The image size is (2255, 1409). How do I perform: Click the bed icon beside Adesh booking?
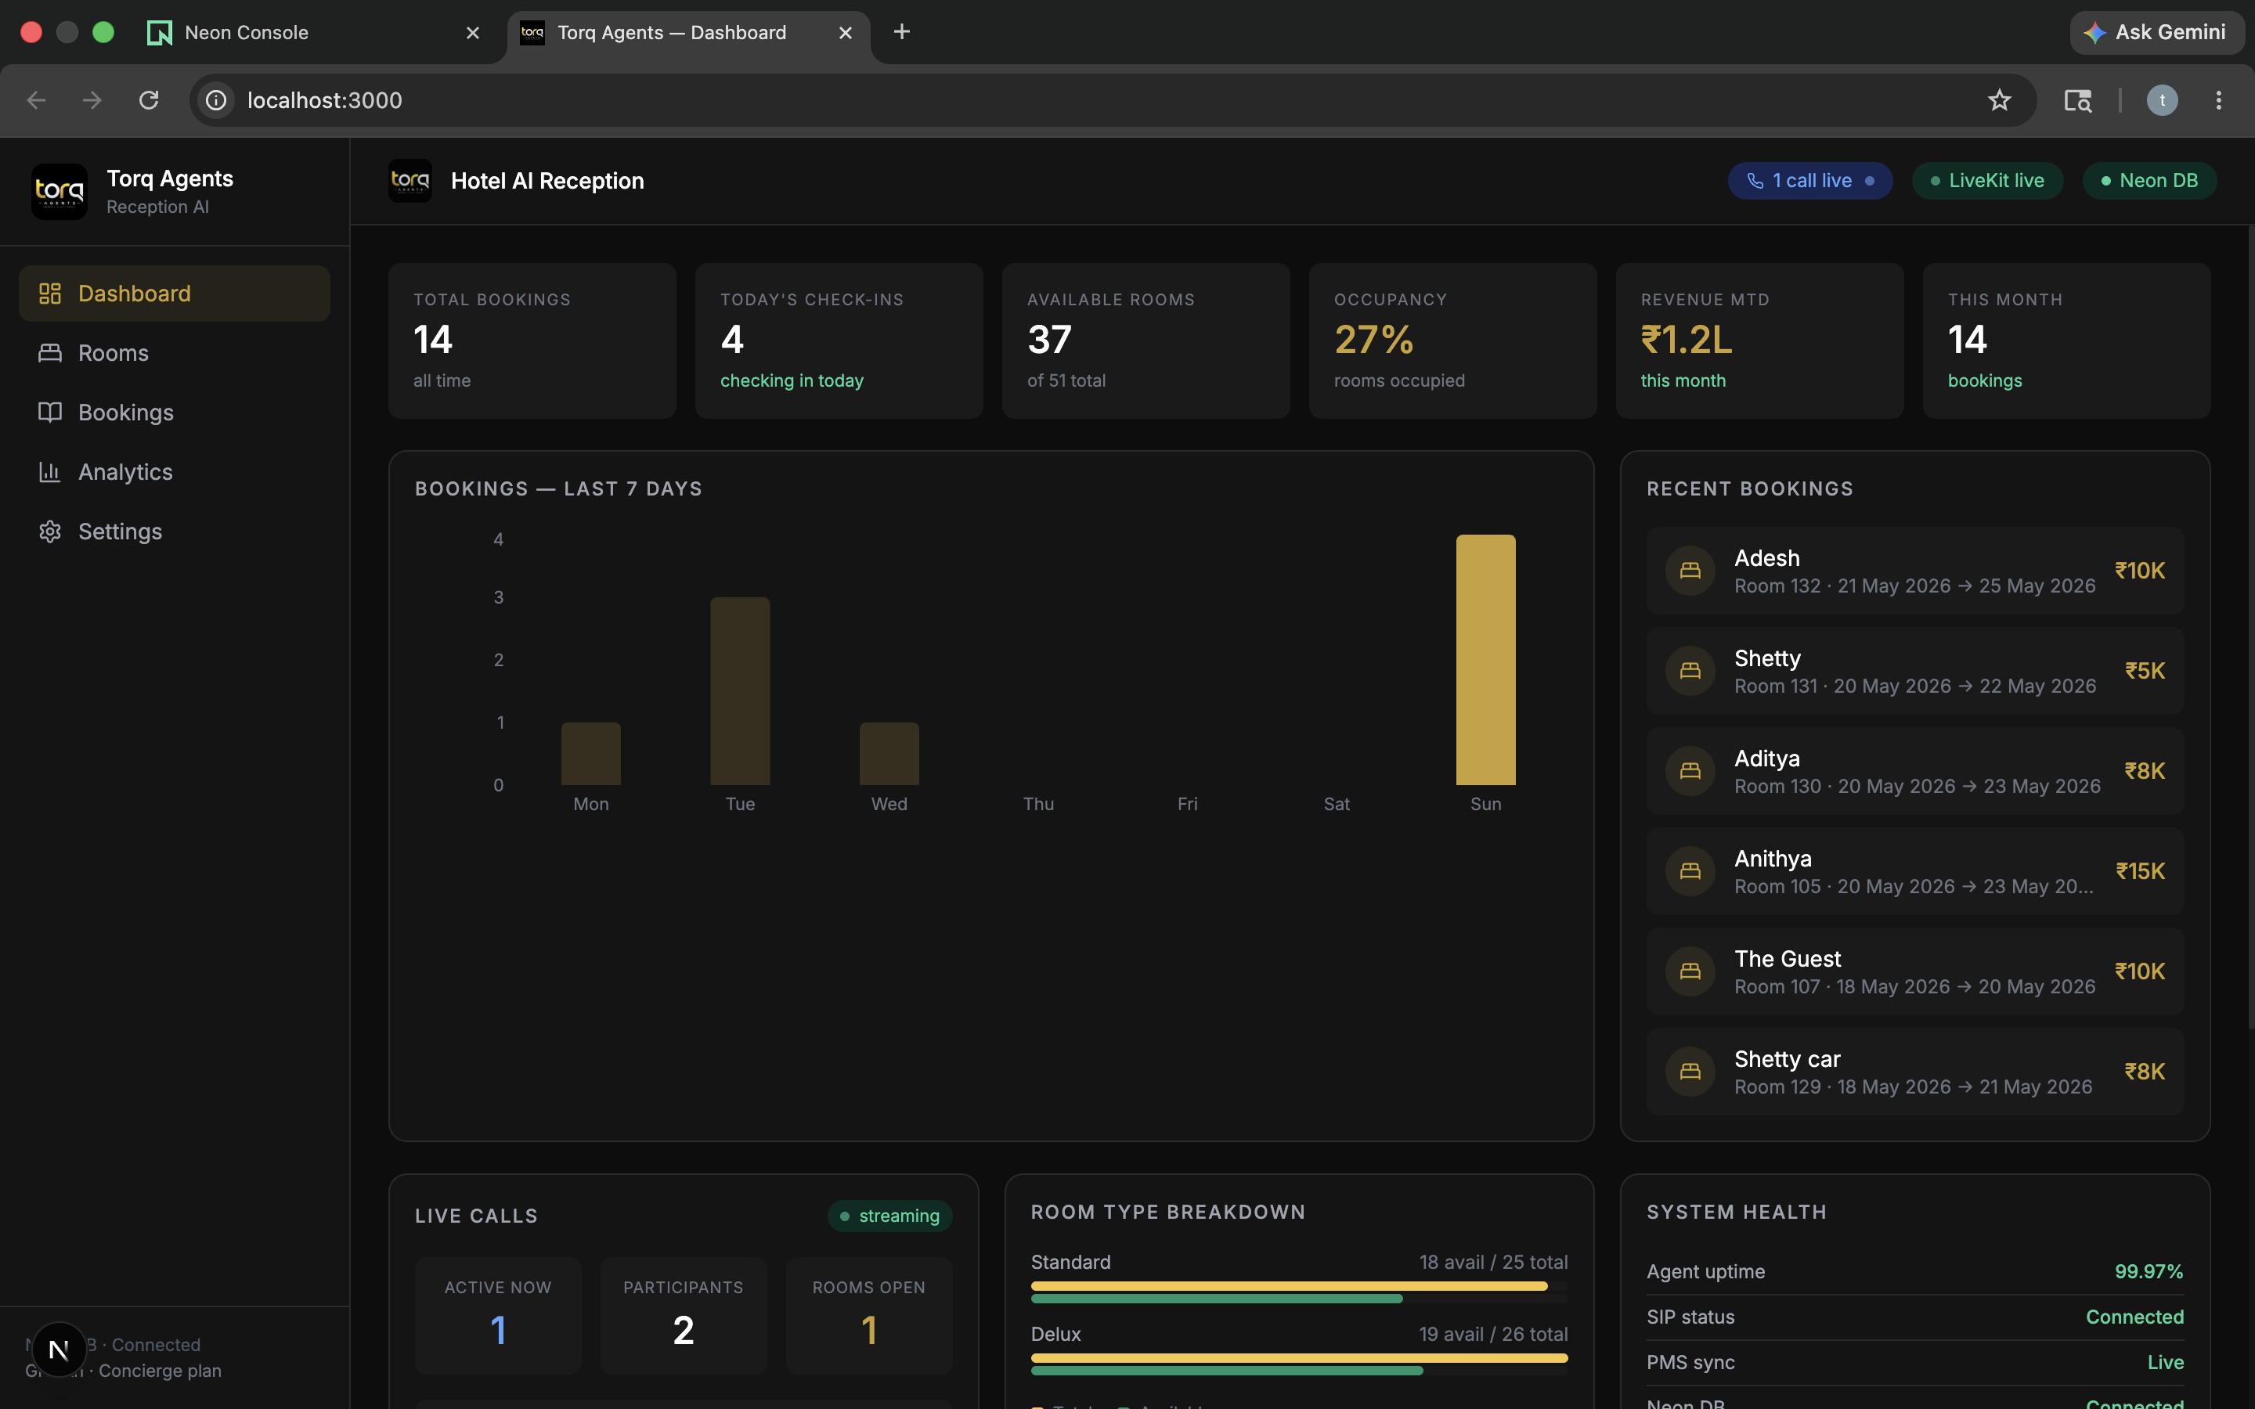[1690, 571]
